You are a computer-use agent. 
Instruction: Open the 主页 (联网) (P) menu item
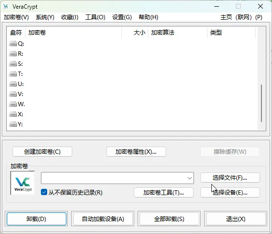241,17
